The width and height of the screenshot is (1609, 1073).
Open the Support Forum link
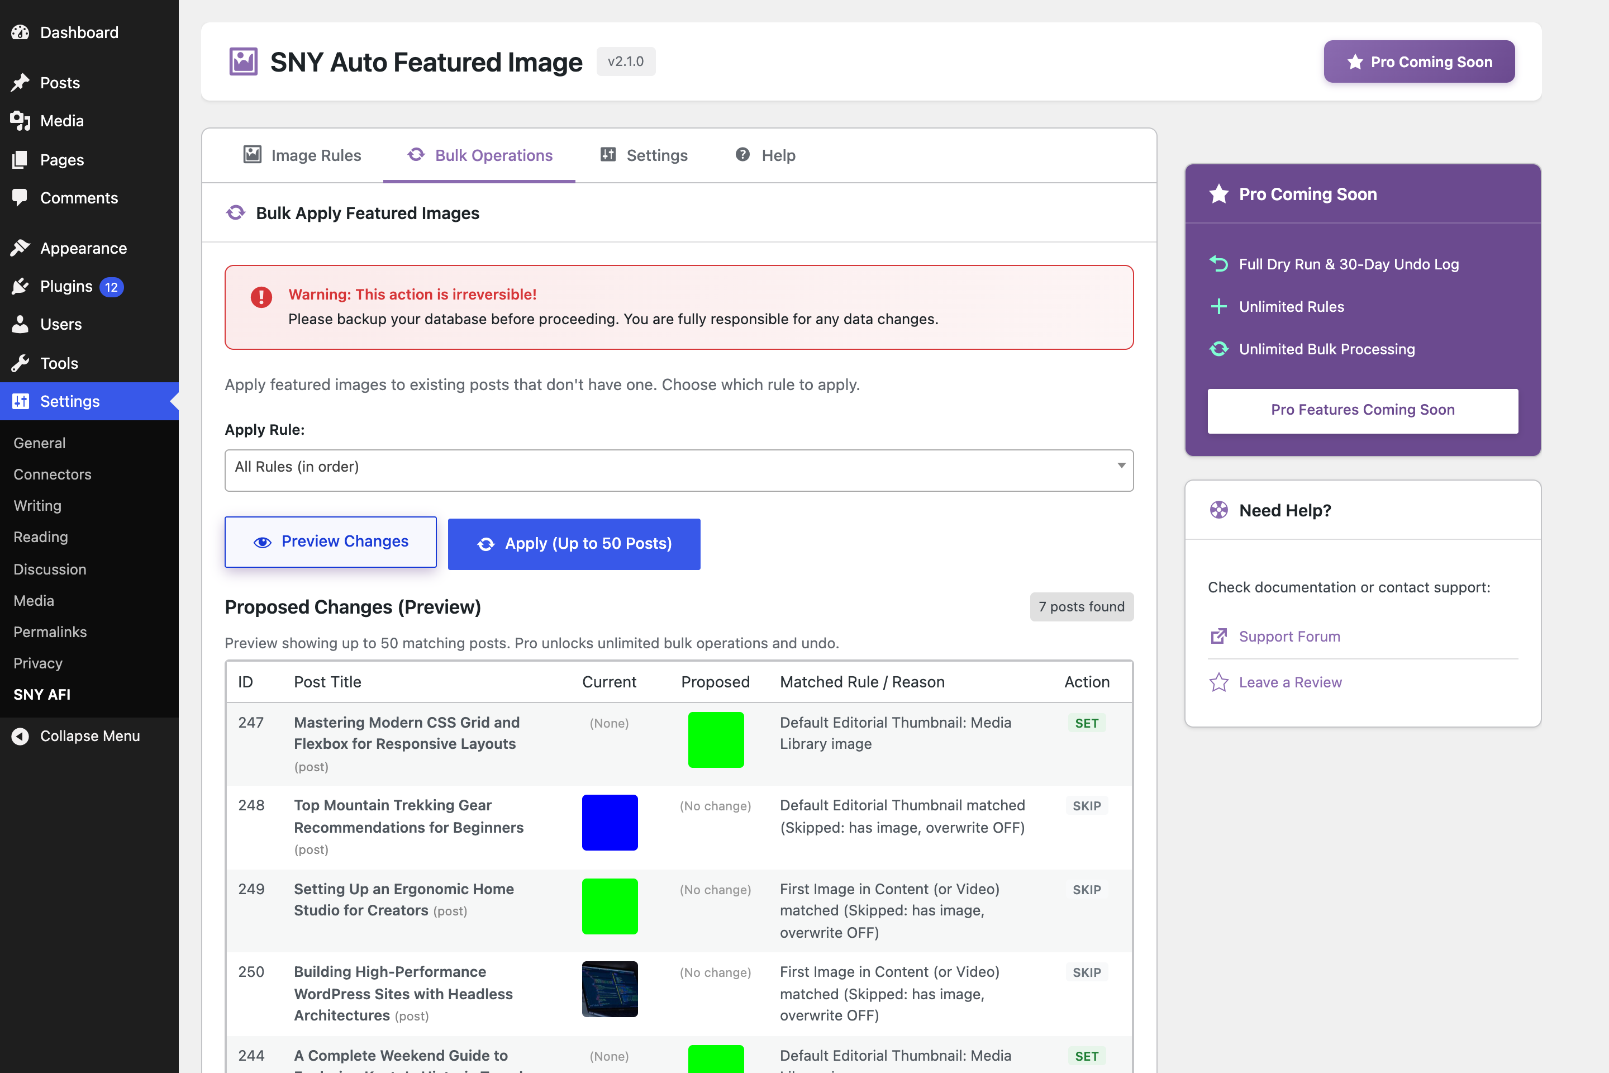[x=1289, y=637]
